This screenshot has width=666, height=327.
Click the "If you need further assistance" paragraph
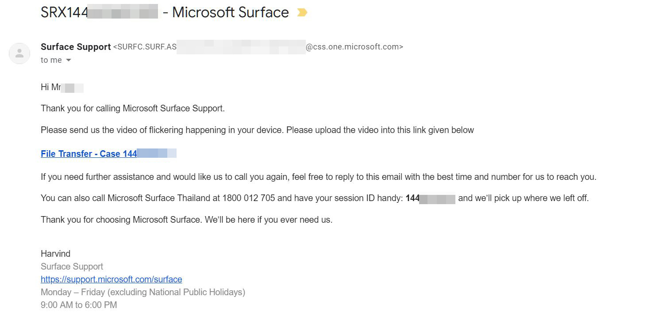click(x=319, y=177)
